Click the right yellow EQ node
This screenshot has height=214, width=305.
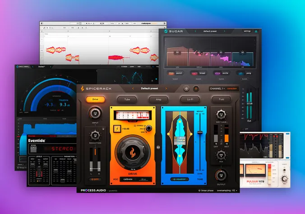191,134
